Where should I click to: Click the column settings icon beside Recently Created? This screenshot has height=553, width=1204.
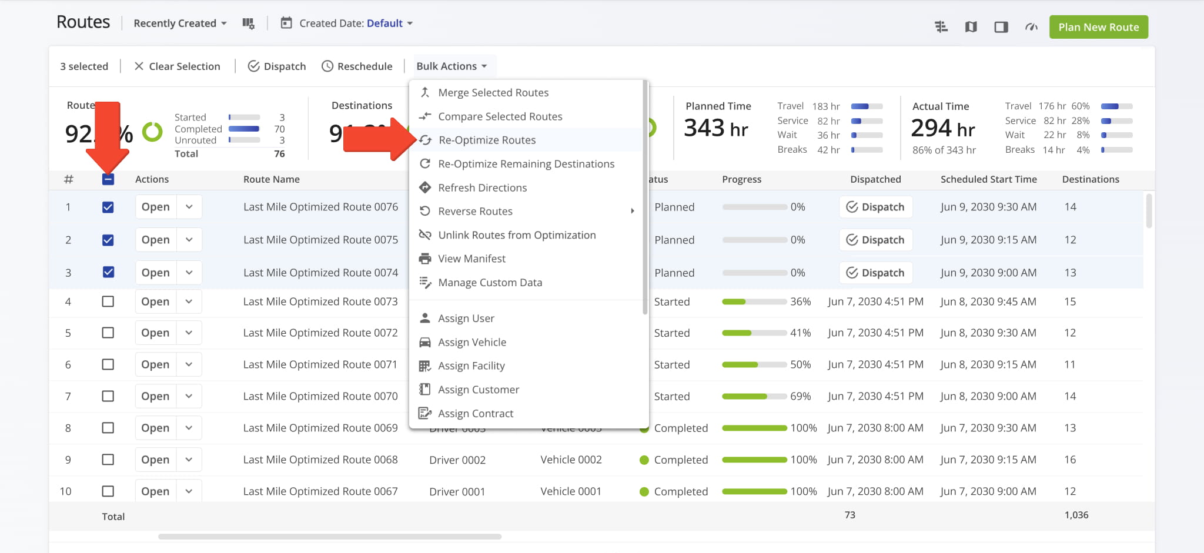point(248,24)
